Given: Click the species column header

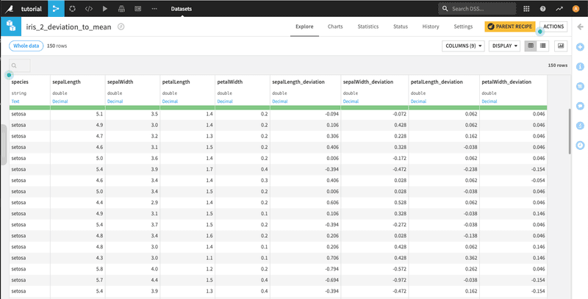Looking at the screenshot, I should point(20,82).
